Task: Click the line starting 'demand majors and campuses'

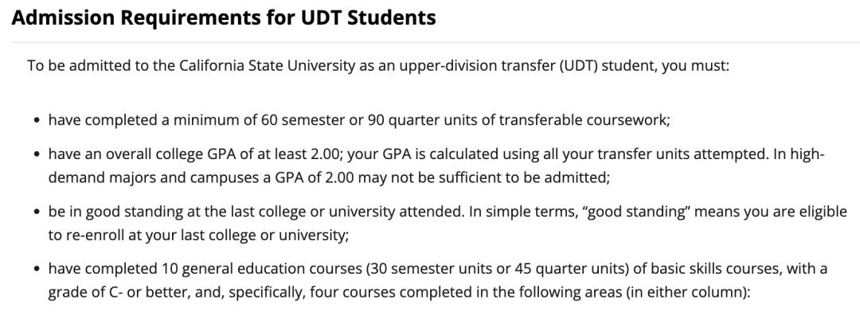Action: (x=329, y=177)
